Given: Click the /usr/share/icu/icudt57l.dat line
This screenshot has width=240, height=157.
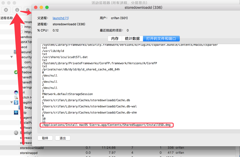Looking at the screenshot, I should pyautogui.click(x=65, y=57).
